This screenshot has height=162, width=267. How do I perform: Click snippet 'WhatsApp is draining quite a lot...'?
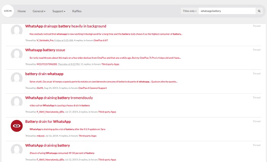pyautogui.click(x=68, y=129)
